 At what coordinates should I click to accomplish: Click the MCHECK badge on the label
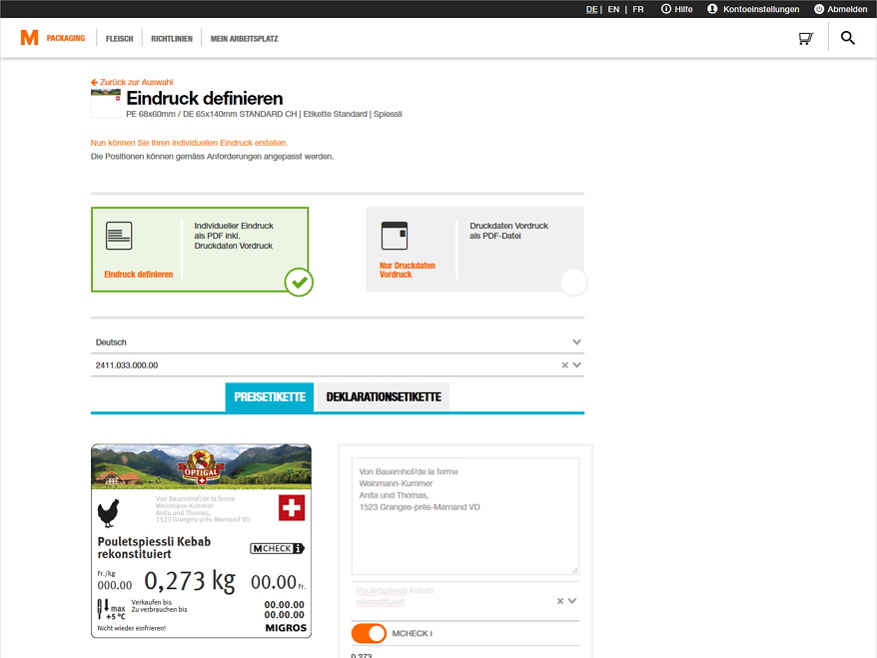pos(277,548)
